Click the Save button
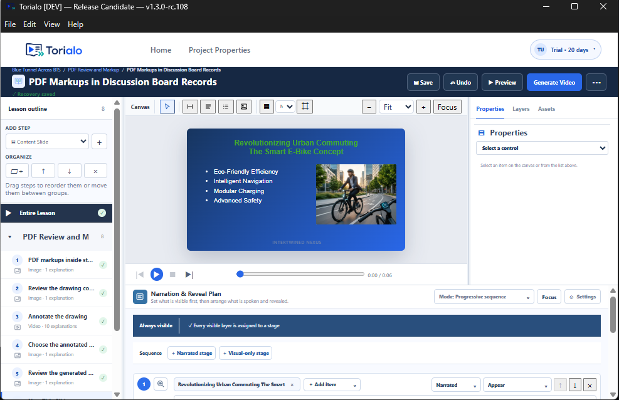Image resolution: width=619 pixels, height=400 pixels. (423, 82)
